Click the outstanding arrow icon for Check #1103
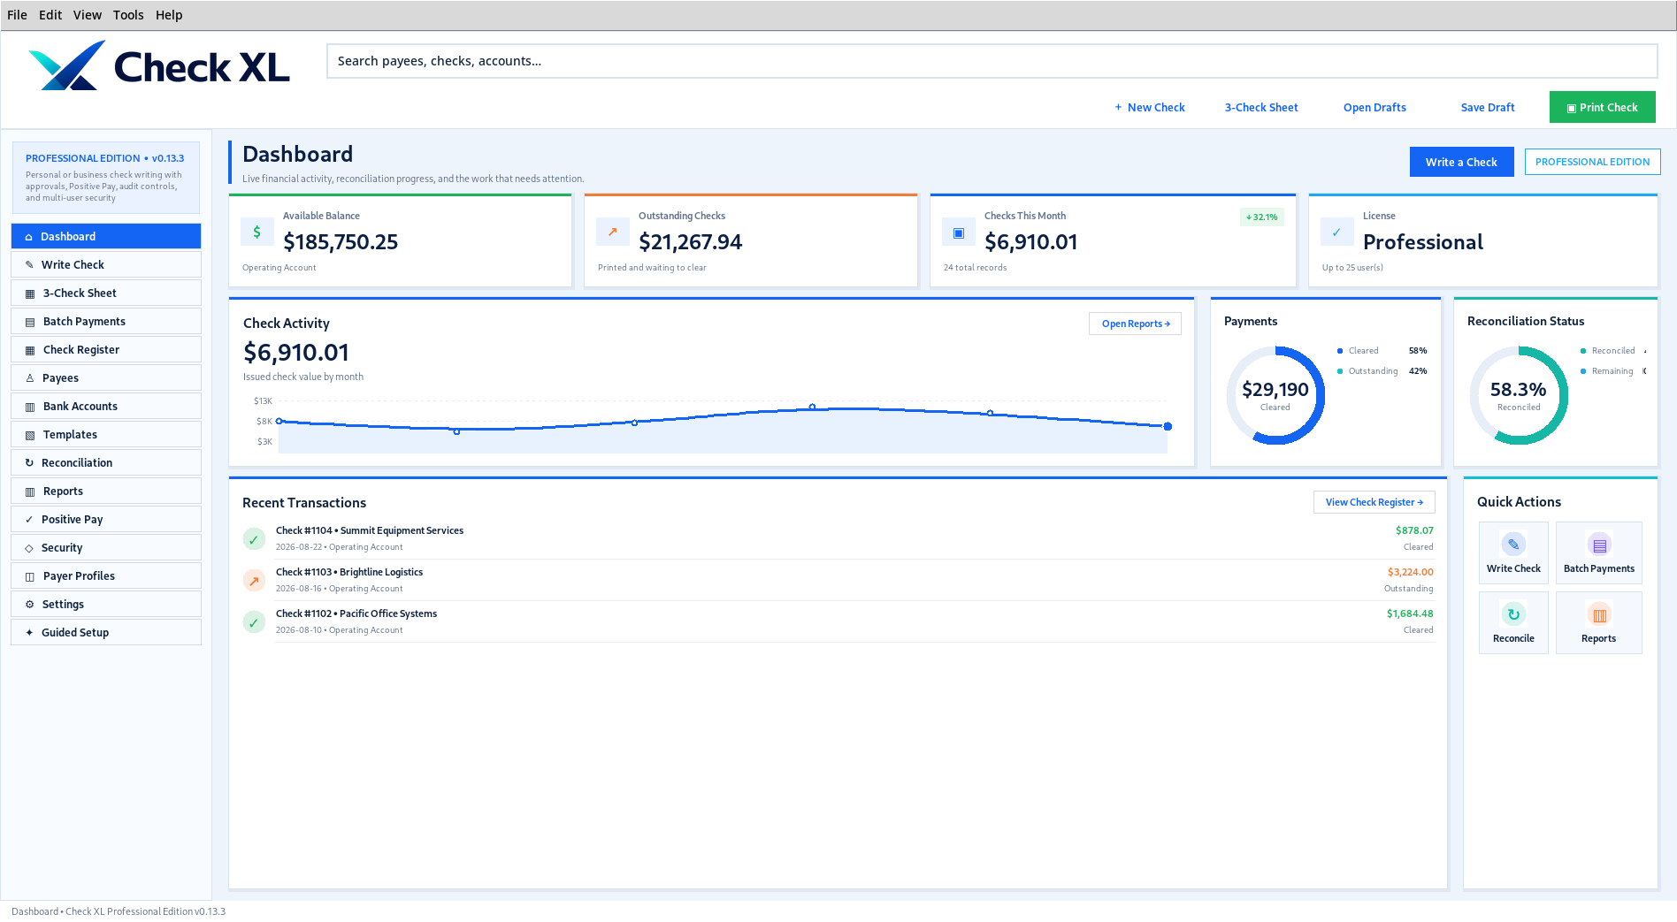The image size is (1677, 922). pyautogui.click(x=254, y=581)
